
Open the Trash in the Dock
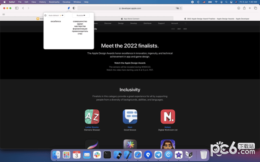[204, 155]
